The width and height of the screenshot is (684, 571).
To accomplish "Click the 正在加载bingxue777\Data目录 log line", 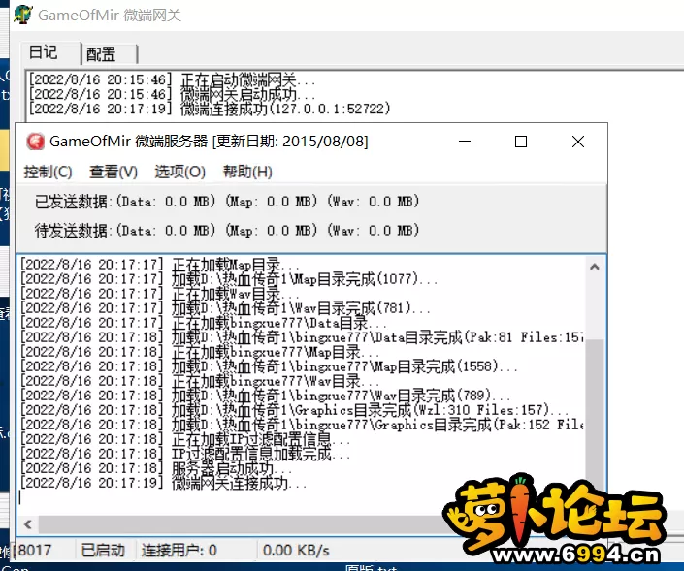I will point(204,323).
